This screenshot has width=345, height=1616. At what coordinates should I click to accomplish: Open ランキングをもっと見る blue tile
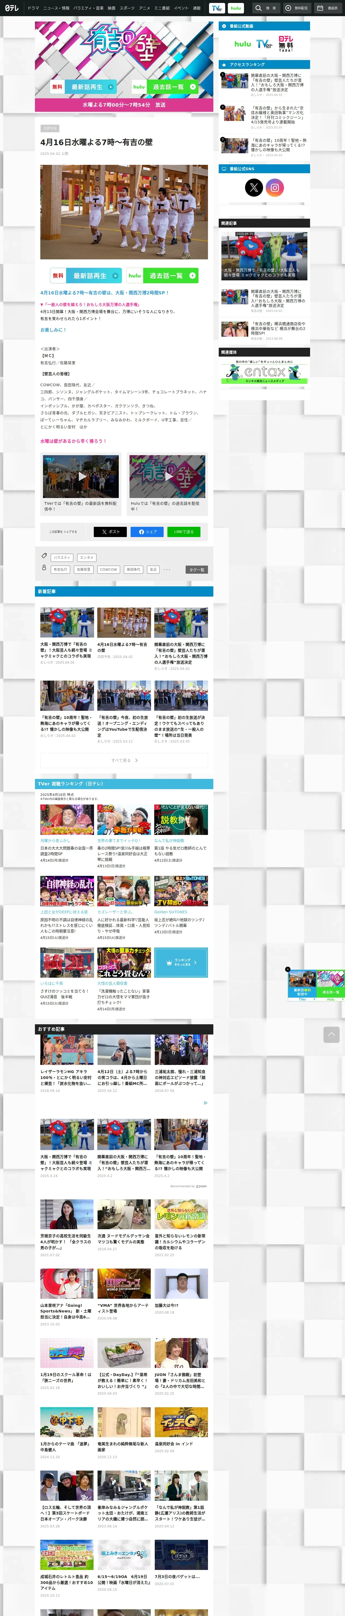[x=181, y=962]
